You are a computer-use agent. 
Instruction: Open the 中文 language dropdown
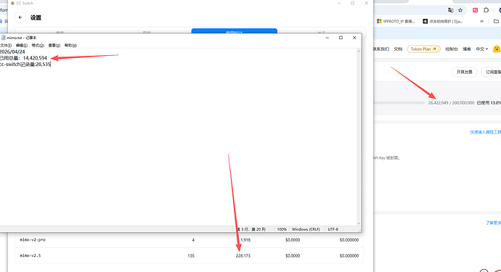click(481, 49)
